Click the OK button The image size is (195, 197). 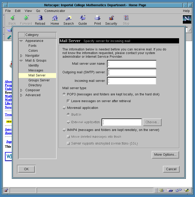pyautogui.click(x=26, y=169)
